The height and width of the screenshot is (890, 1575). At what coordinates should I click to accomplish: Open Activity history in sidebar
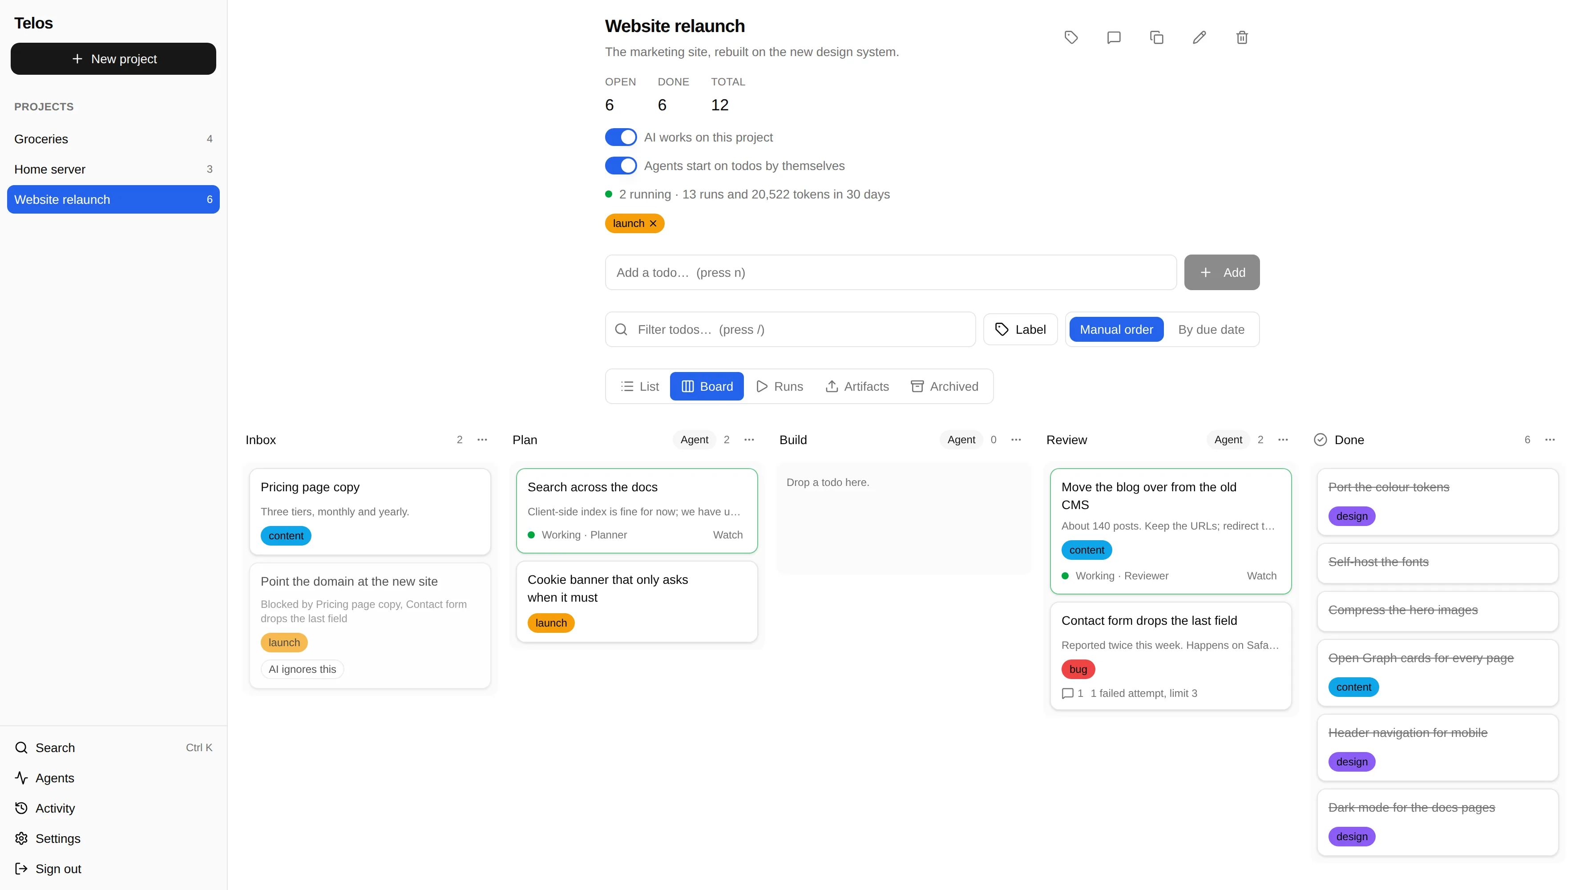click(113, 808)
